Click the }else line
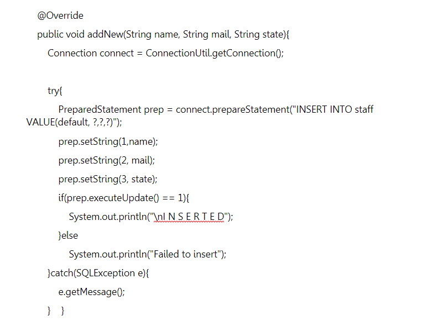The image size is (422, 326). pos(68,235)
